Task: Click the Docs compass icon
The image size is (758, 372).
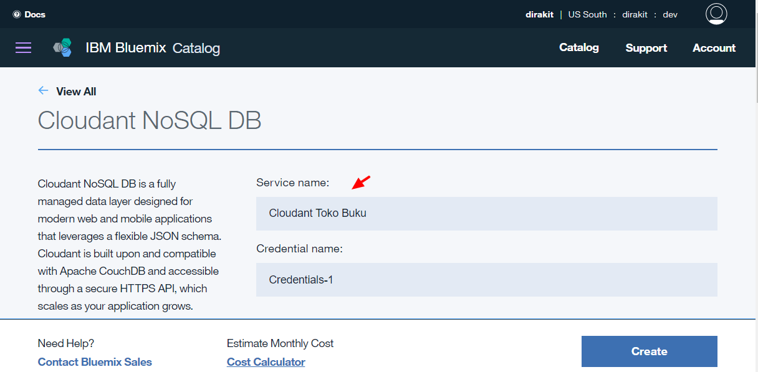Action: tap(16, 14)
